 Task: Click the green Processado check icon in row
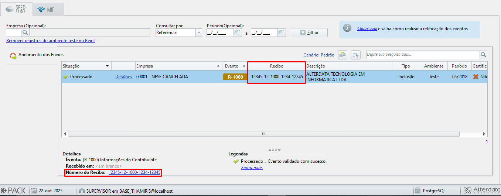tap(66, 77)
